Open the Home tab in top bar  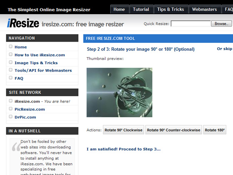[x=119, y=9]
